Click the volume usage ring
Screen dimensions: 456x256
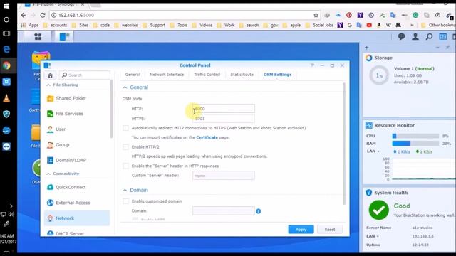tap(379, 75)
